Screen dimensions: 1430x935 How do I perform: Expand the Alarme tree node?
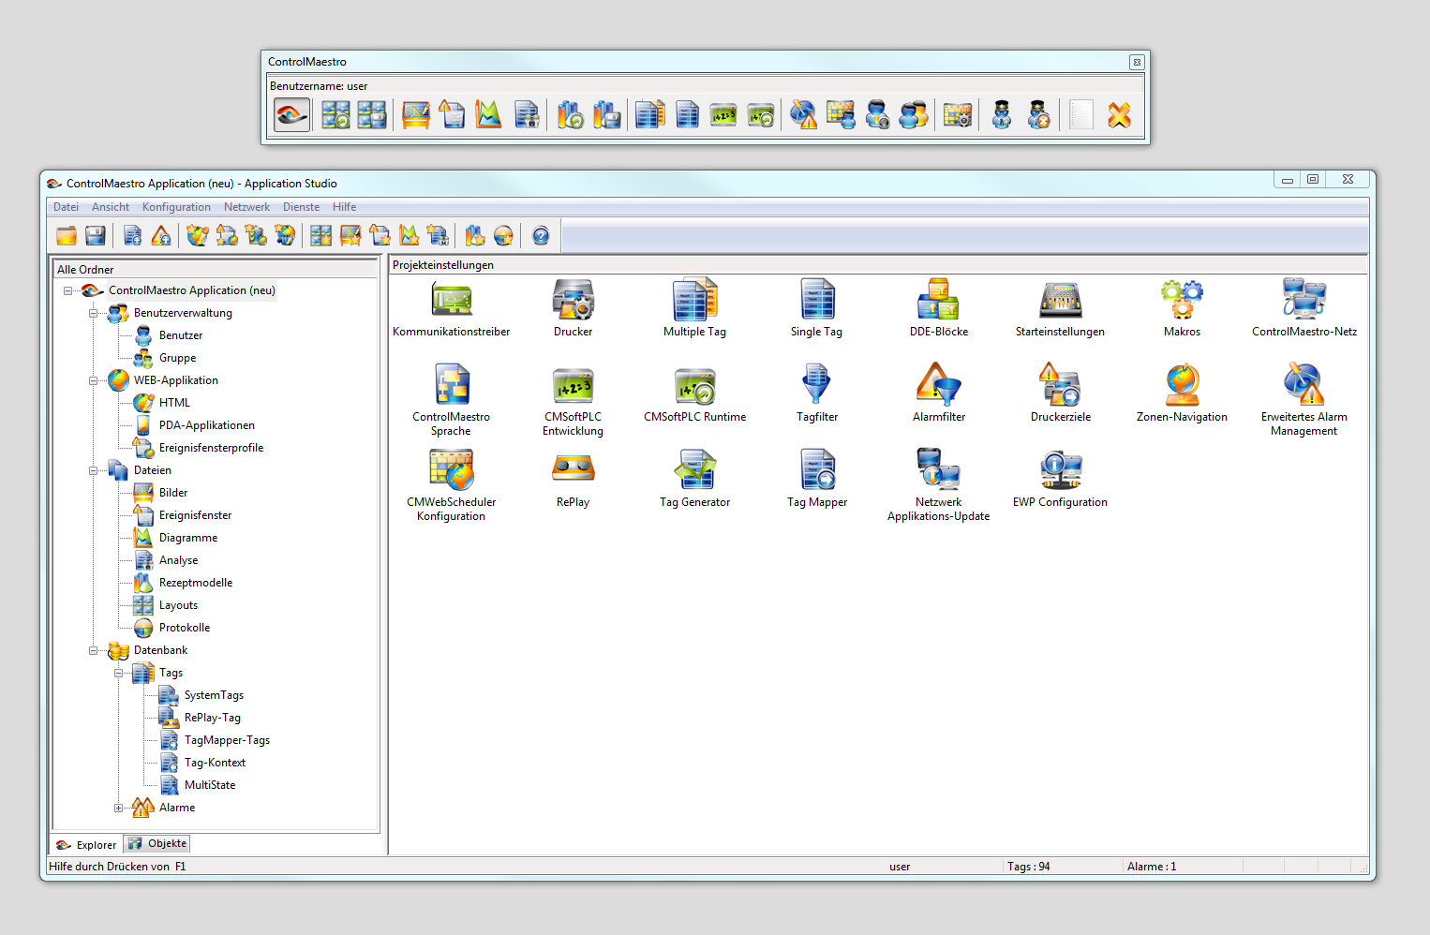coord(118,808)
